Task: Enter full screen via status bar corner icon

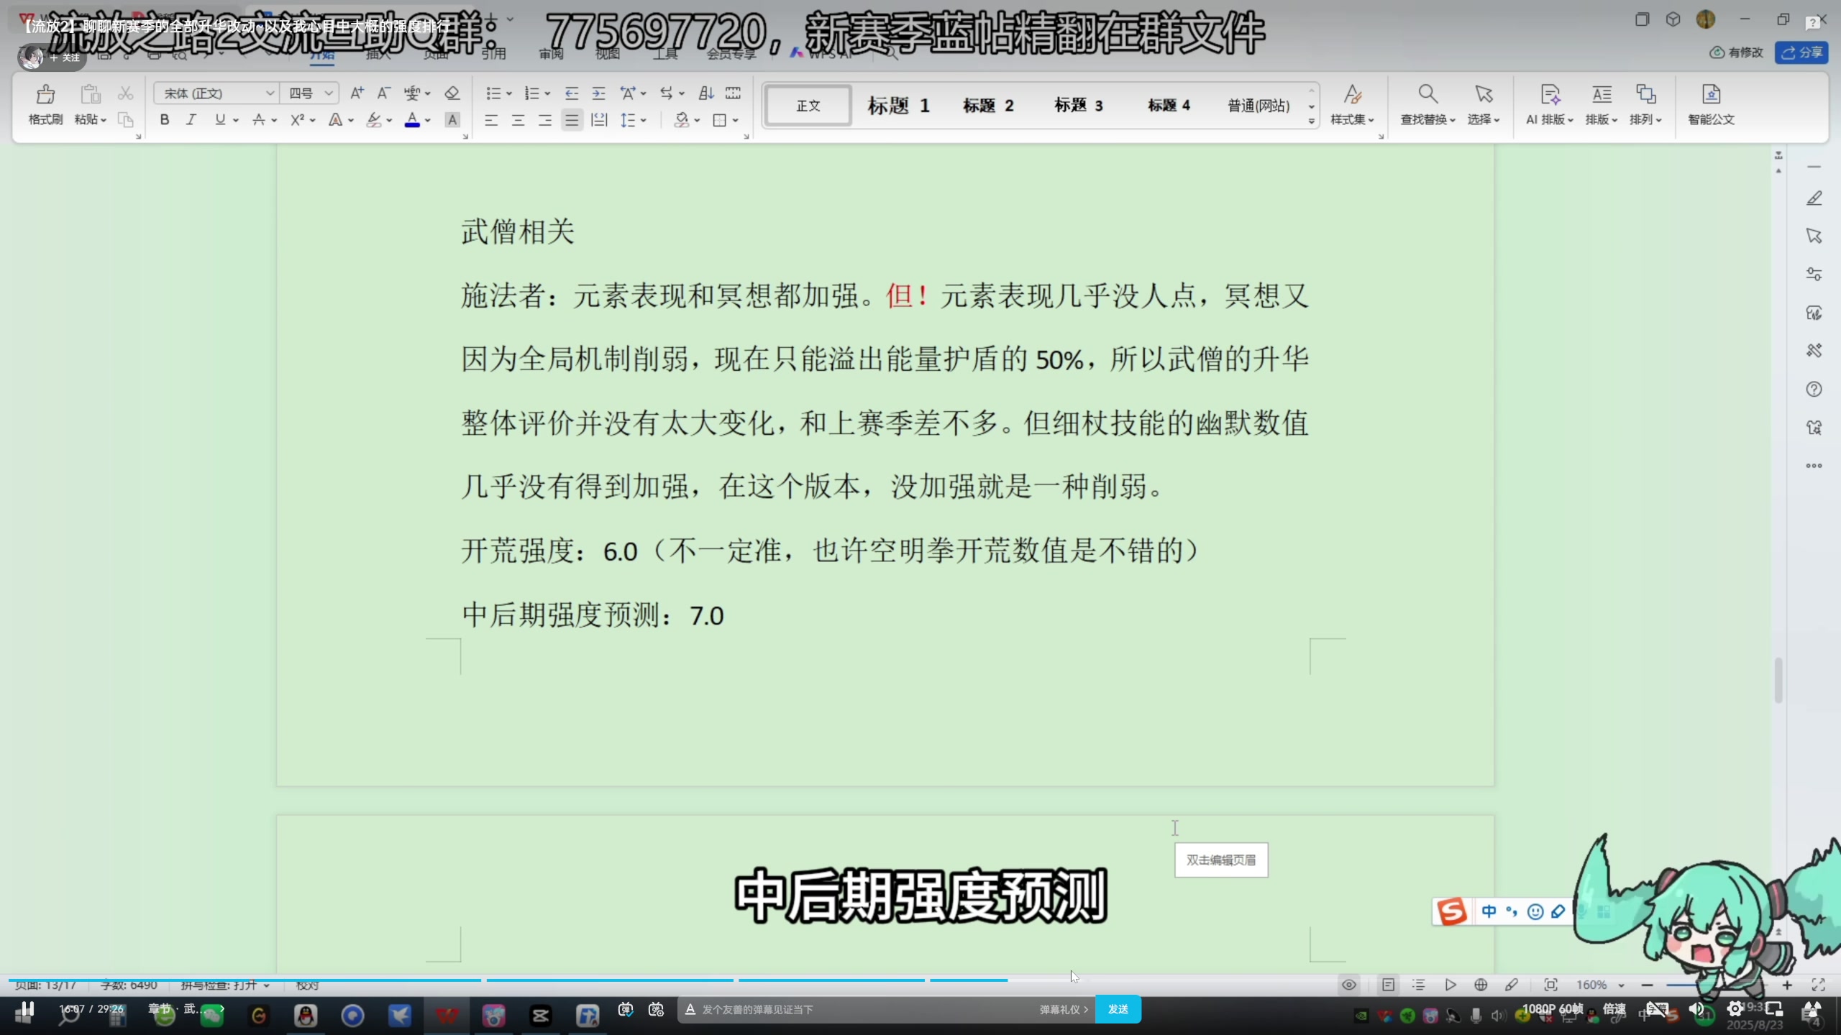Action: point(1819,985)
